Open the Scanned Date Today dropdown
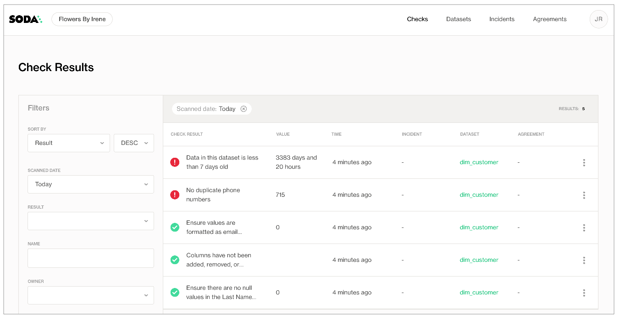The image size is (620, 321). tap(91, 184)
